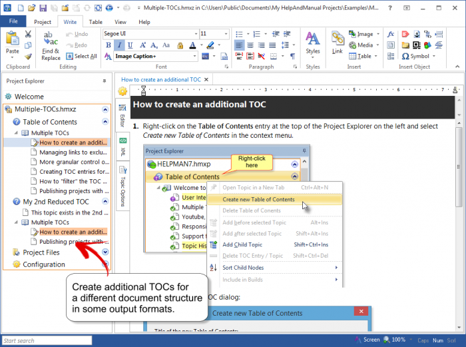Toggle justify paragraph alignment

pyautogui.click(x=272, y=45)
